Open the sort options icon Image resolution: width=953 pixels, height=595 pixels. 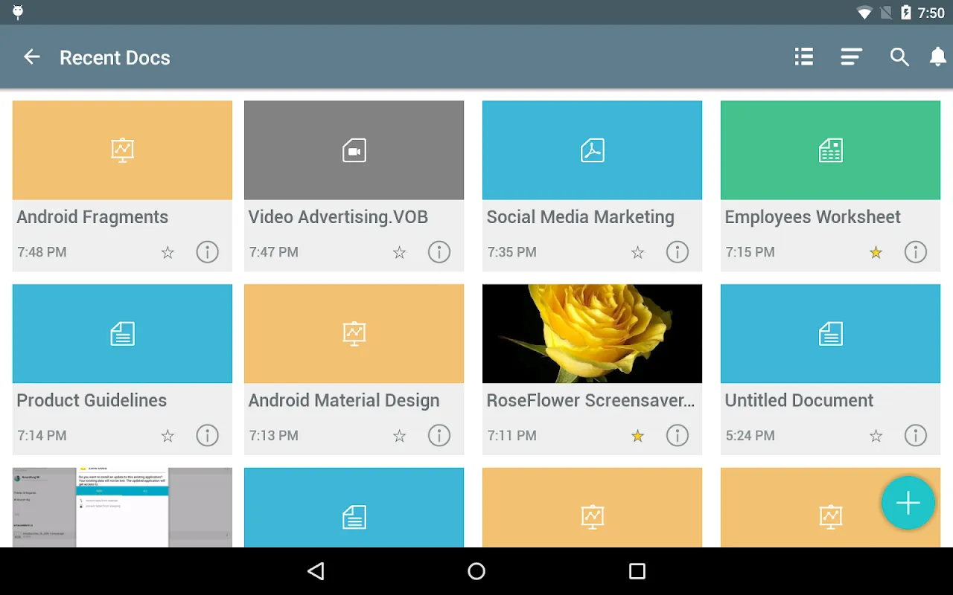pos(851,57)
